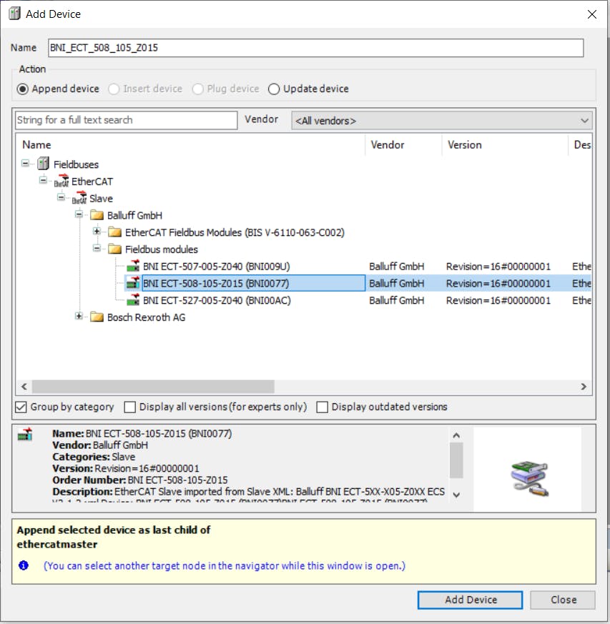Click the Slave node EtherCAT icon
610x624 pixels.
(x=79, y=198)
